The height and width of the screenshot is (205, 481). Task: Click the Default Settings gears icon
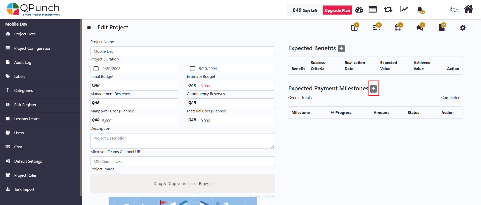(8, 161)
